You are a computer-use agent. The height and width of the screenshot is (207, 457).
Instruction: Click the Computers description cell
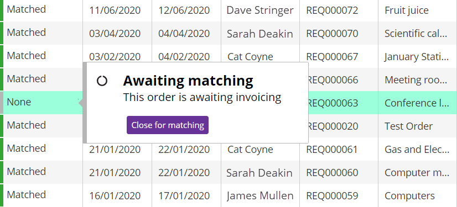pos(417,195)
